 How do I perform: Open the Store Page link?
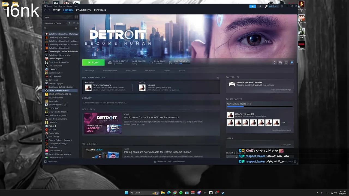tap(90, 71)
